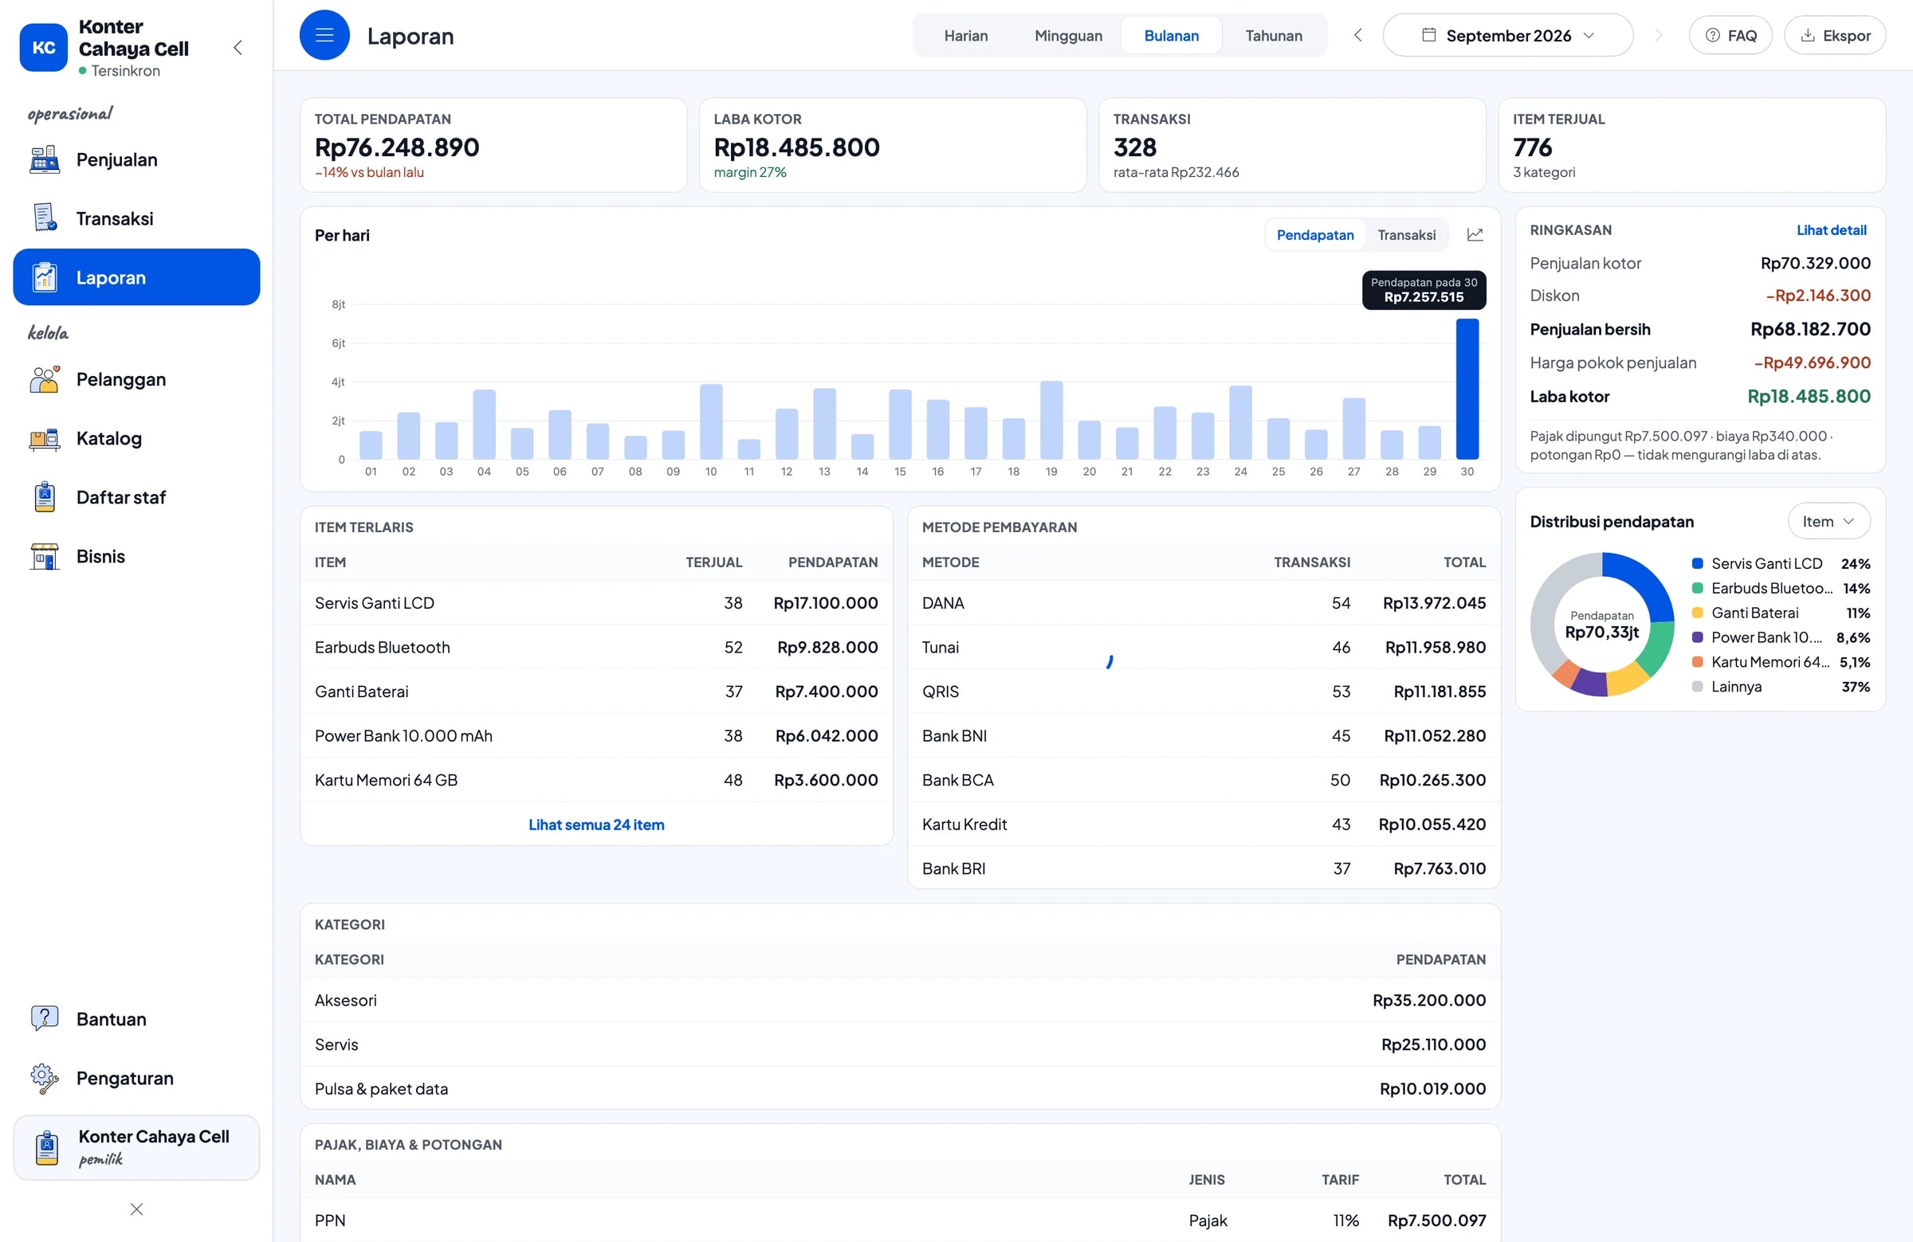Viewport: 1913px width, 1242px height.
Task: Click the X icon below the sidebar
Action: pyautogui.click(x=136, y=1209)
